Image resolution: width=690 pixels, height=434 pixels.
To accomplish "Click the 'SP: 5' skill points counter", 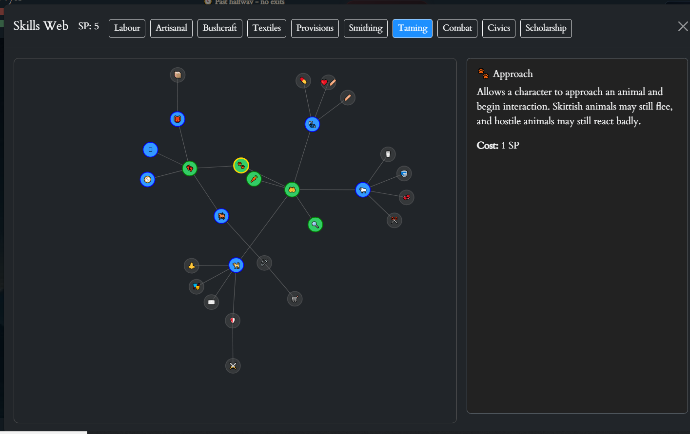I will [x=89, y=26].
